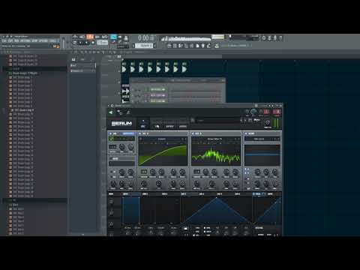Enable or disable Serum's OSC B
This screenshot has height=270, width=360.
pyautogui.click(x=193, y=133)
